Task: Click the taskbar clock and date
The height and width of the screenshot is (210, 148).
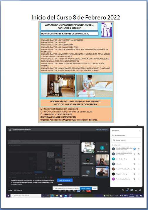Action: [132, 196]
